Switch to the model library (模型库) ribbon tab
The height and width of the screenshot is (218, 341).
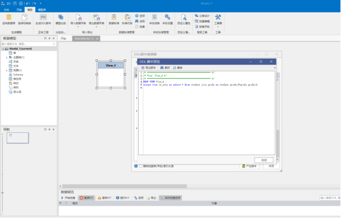[x=42, y=10]
